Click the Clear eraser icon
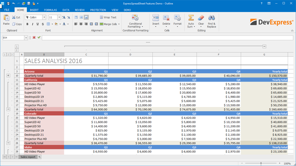The height and width of the screenshot is (166, 296). coord(201,18)
